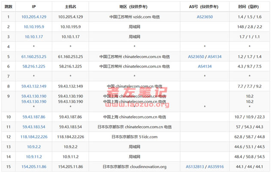Viewport: 271px width, 173px height.
Task: Select time cell 44.1 / 44 / 44.1
Action: pos(250,167)
